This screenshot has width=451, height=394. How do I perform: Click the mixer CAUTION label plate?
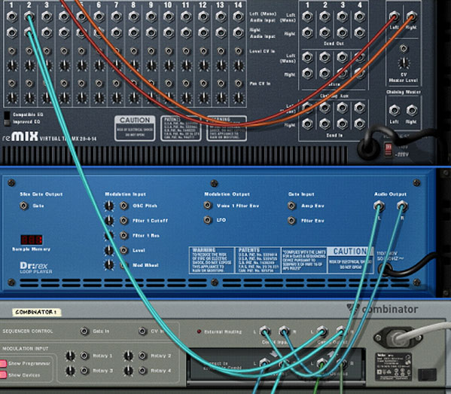pyautogui.click(x=135, y=128)
